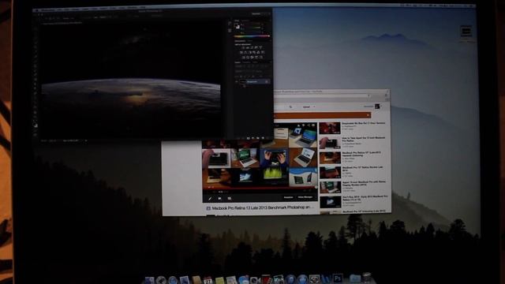Image resolution: width=505 pixels, height=284 pixels.
Task: Open "Apple 13-inch MacBook Pro with Retina Display Review" video
Action: click(364, 183)
